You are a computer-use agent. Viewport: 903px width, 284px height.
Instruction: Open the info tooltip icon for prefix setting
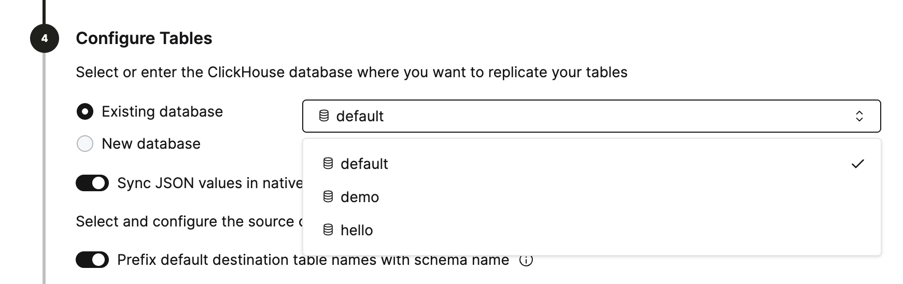click(526, 260)
